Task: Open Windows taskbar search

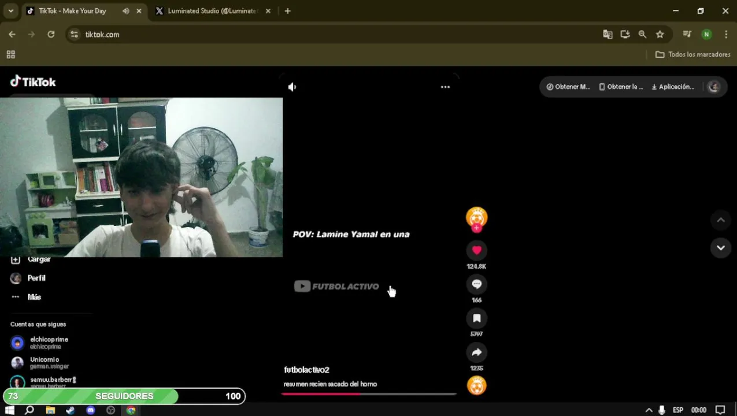Action: coord(29,410)
